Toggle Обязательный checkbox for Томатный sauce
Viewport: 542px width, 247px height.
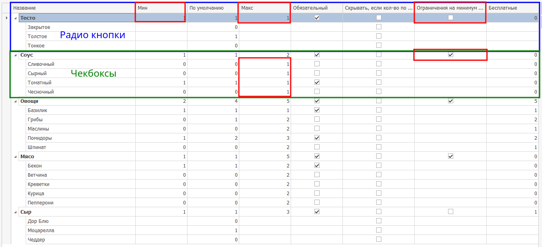(x=317, y=82)
